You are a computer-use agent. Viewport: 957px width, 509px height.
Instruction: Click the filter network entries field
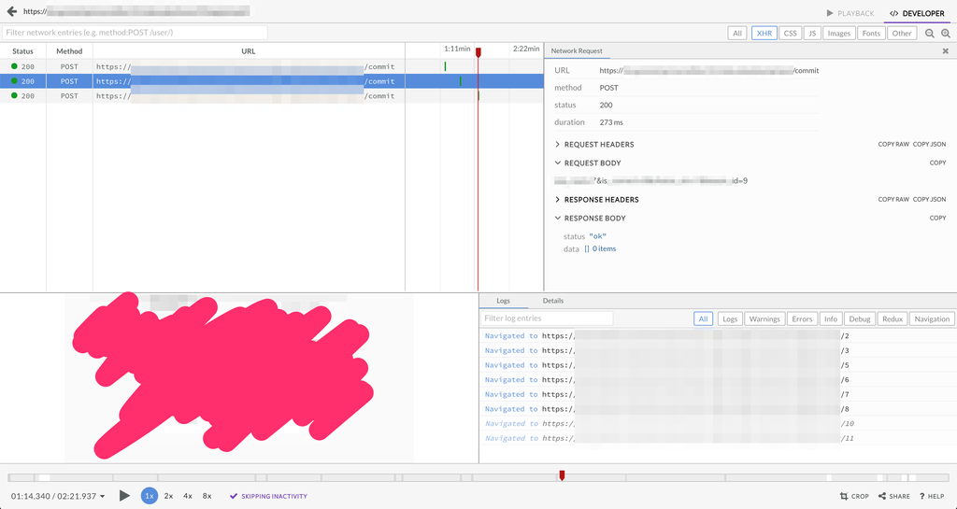pyautogui.click(x=135, y=33)
